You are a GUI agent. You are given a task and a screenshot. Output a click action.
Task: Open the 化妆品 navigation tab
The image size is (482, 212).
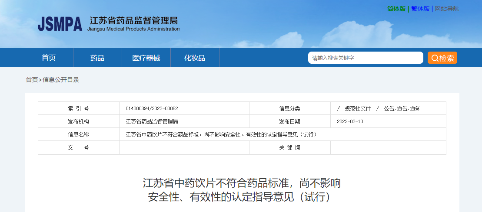pyautogui.click(x=195, y=58)
